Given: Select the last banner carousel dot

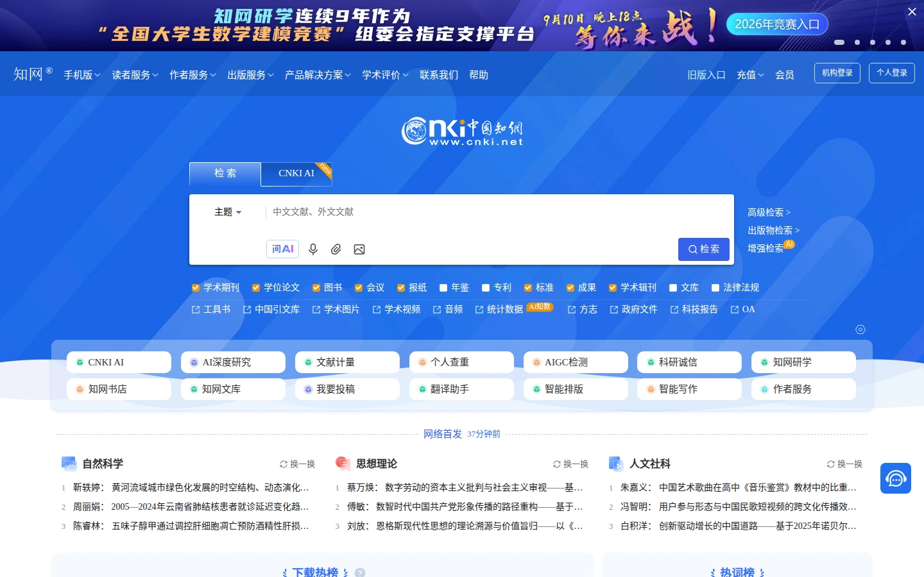Looking at the screenshot, I should pyautogui.click(x=903, y=42).
